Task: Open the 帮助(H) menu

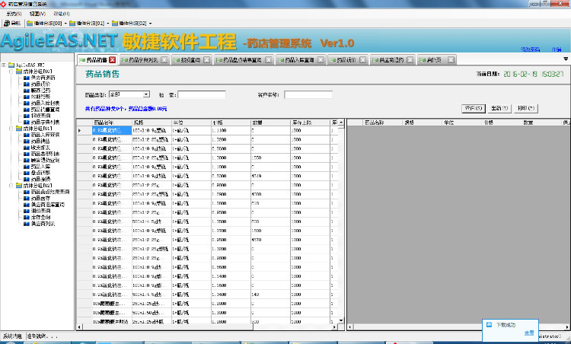Action: tap(62, 14)
